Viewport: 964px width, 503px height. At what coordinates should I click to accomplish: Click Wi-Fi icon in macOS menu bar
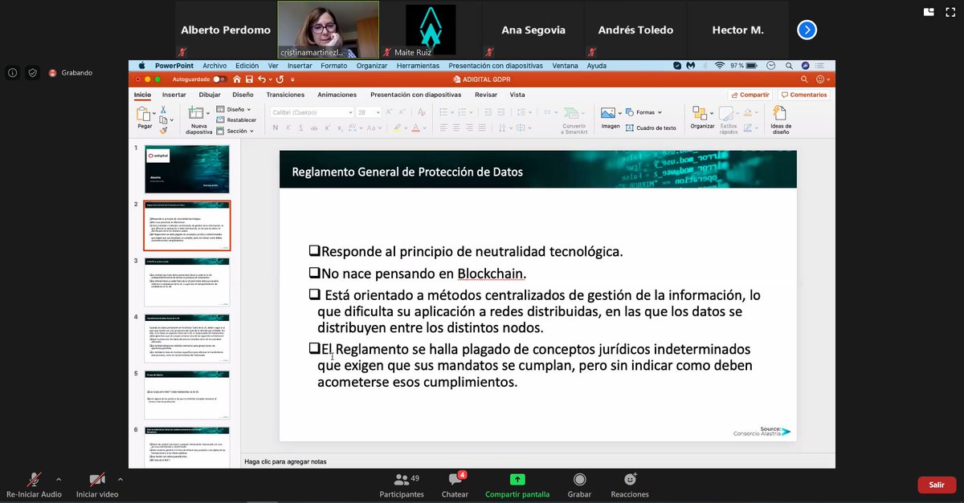[719, 66]
